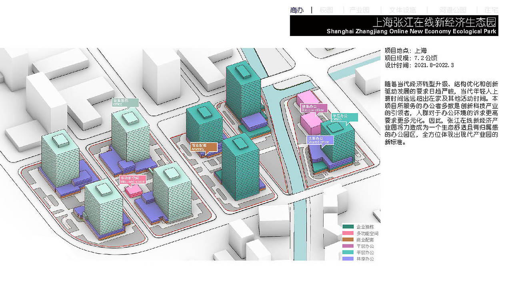Open the 产业园 tab
The height and width of the screenshot is (288, 512).
coord(359,10)
